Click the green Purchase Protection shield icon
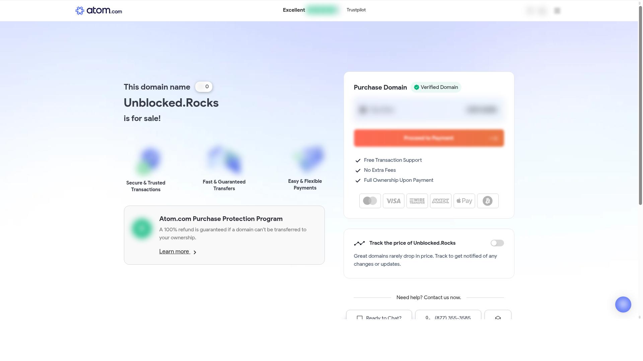 pyautogui.click(x=142, y=229)
